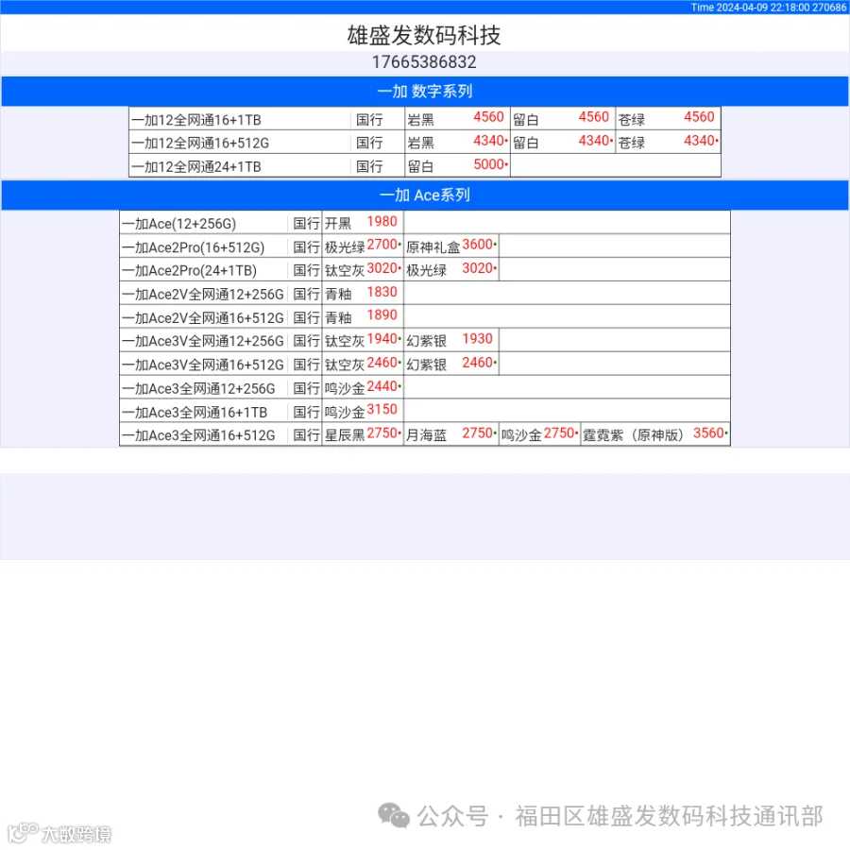Select model row 一加12全网通16+1TB
This screenshot has height=850, width=850.
[196, 120]
